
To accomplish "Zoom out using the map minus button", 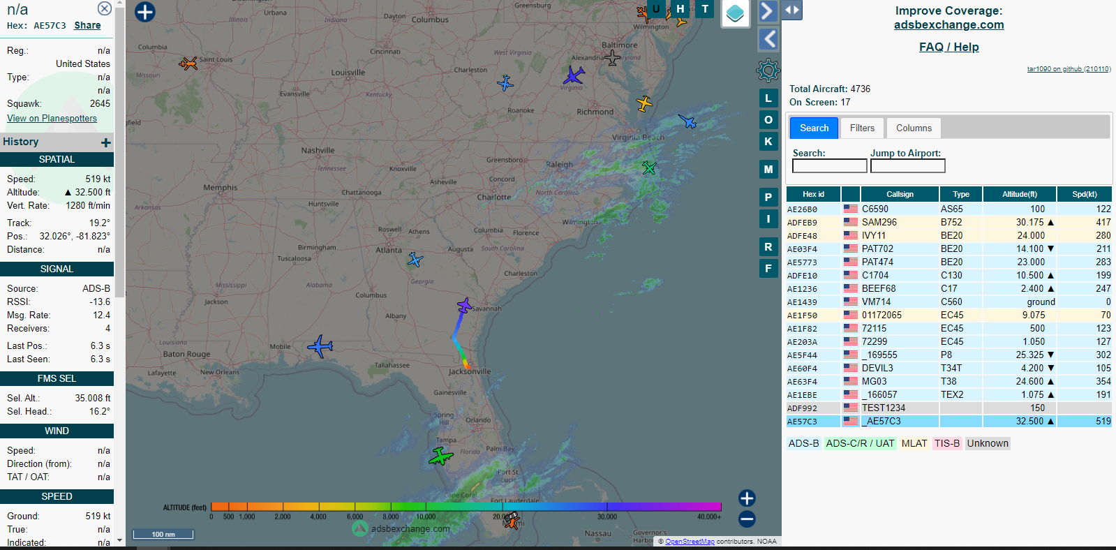I will tap(747, 519).
